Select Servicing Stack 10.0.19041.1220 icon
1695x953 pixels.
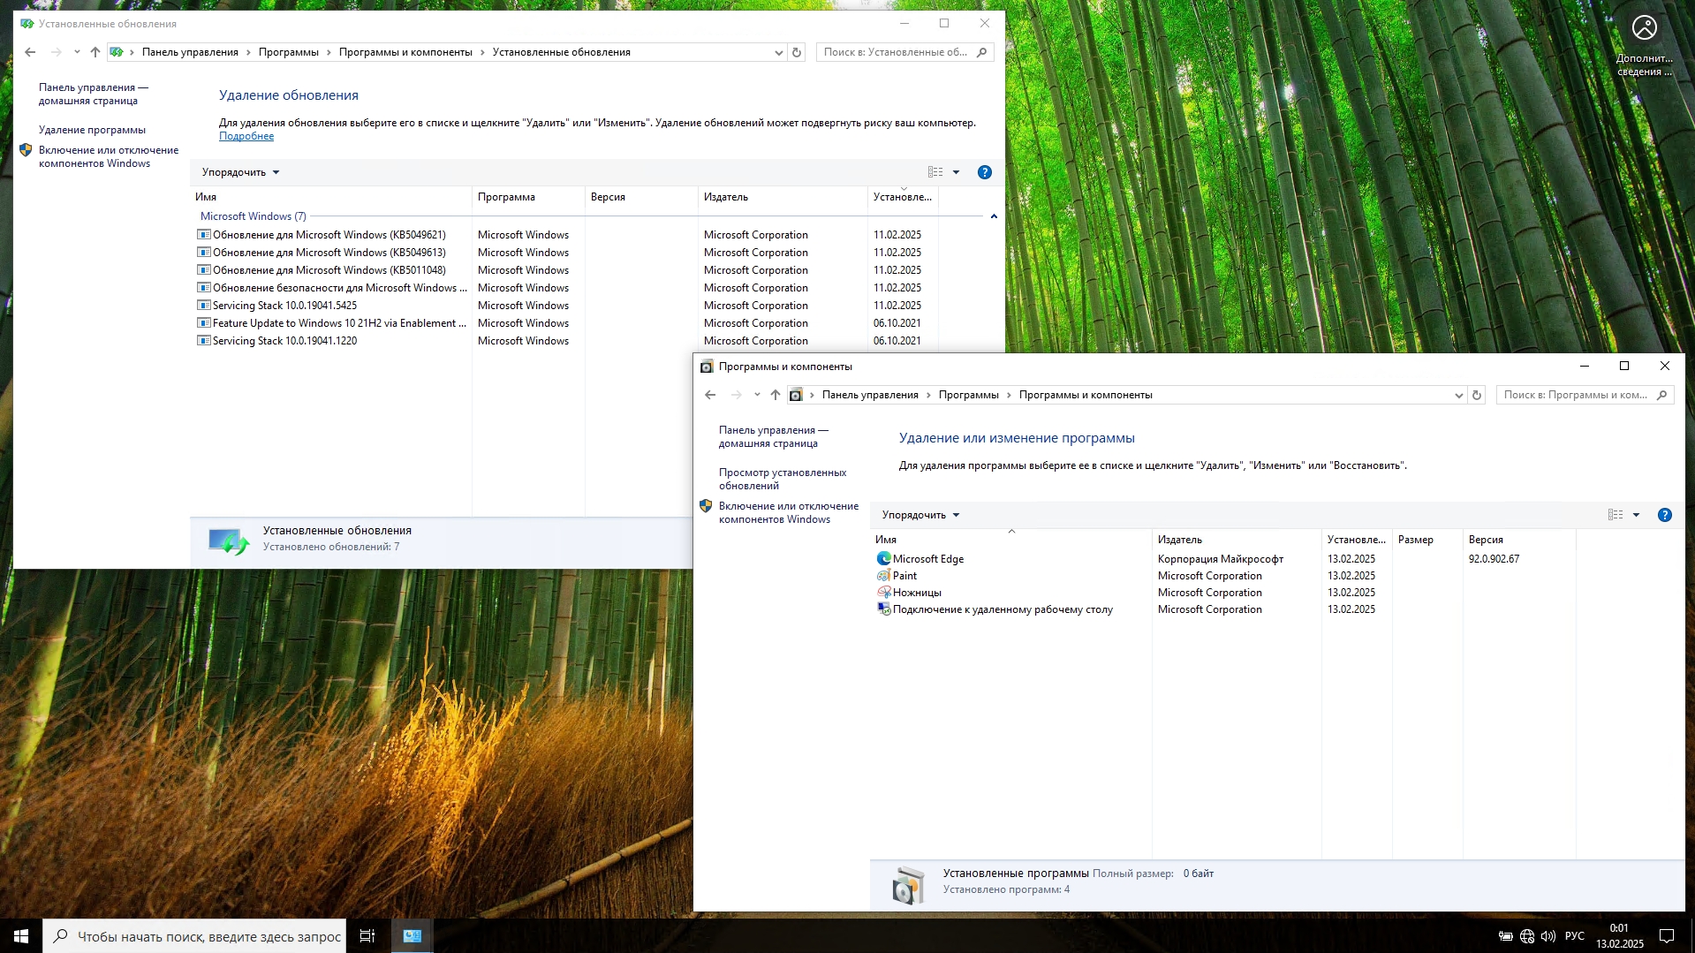pos(204,341)
